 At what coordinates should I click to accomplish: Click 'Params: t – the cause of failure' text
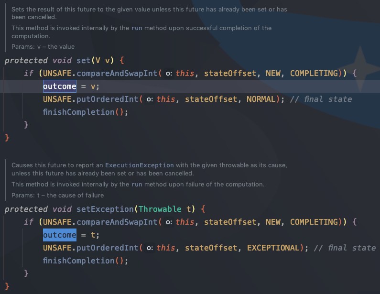(x=58, y=196)
